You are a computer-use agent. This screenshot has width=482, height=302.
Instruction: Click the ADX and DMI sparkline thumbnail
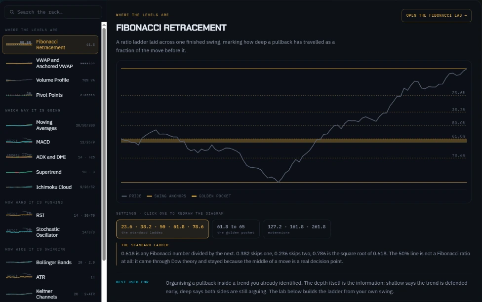pos(19,156)
